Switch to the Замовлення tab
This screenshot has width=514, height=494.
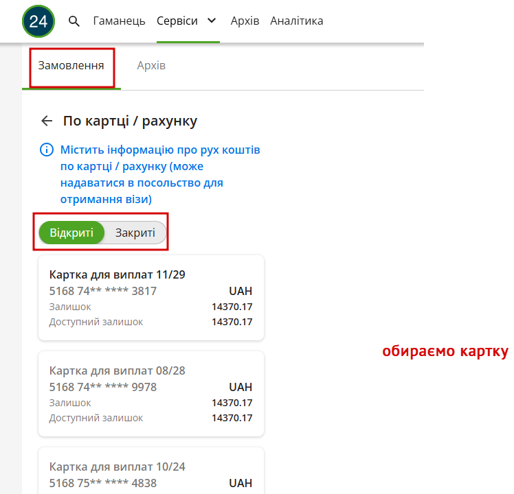pyautogui.click(x=71, y=65)
